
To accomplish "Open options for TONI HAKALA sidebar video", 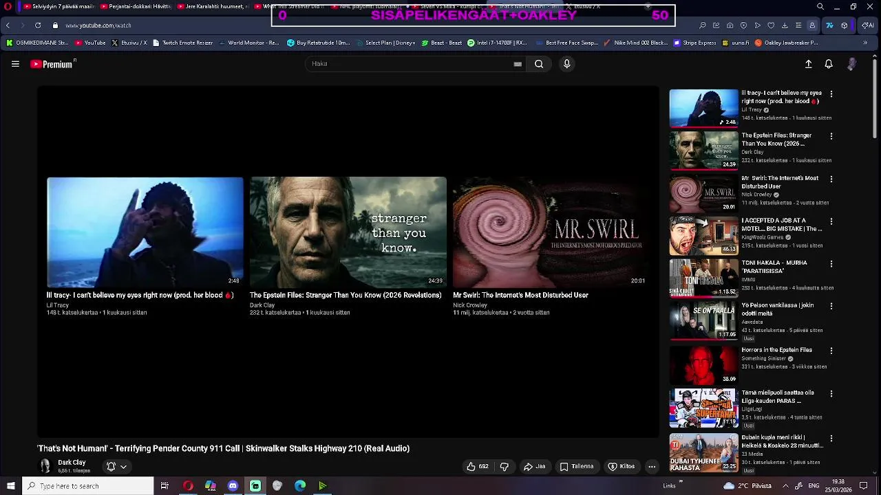I will (831, 263).
